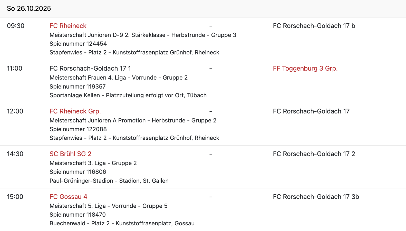Screen dimensions: 406x231
Task: Click the Junioren A Promotion competition line
Action: pyautogui.click(x=133, y=120)
